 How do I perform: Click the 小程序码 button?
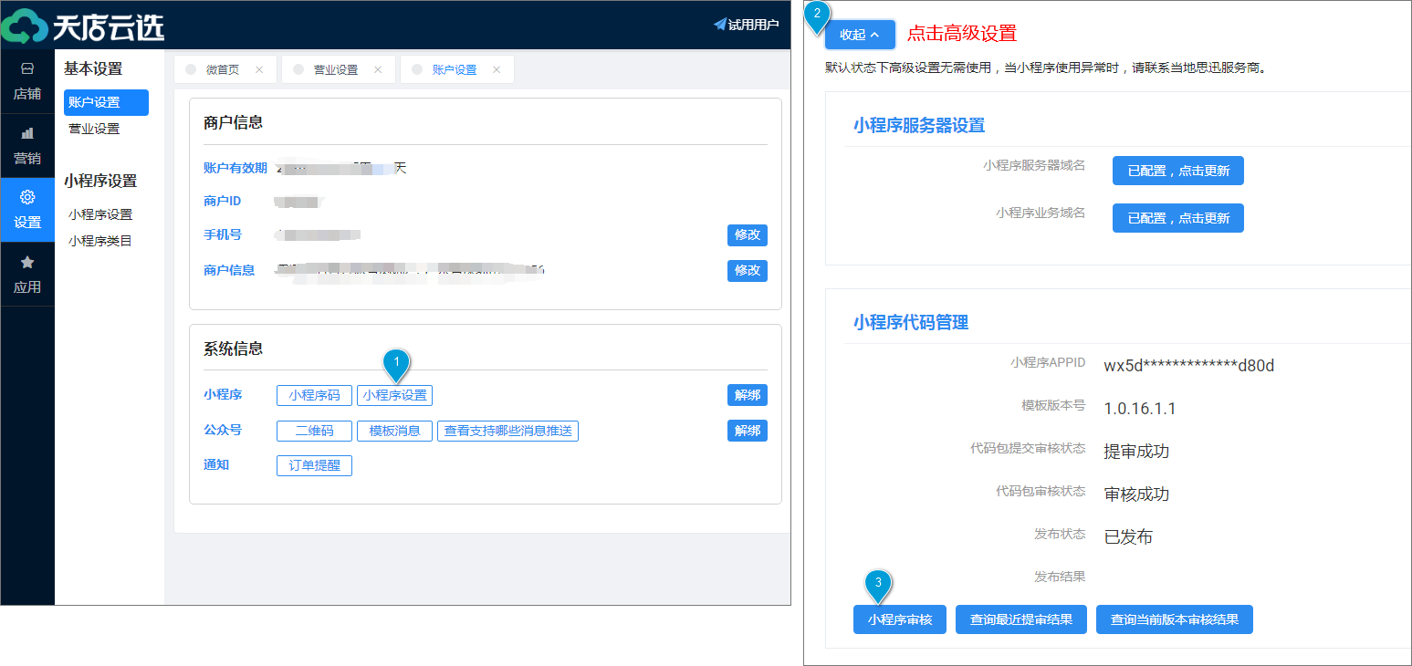click(x=314, y=395)
